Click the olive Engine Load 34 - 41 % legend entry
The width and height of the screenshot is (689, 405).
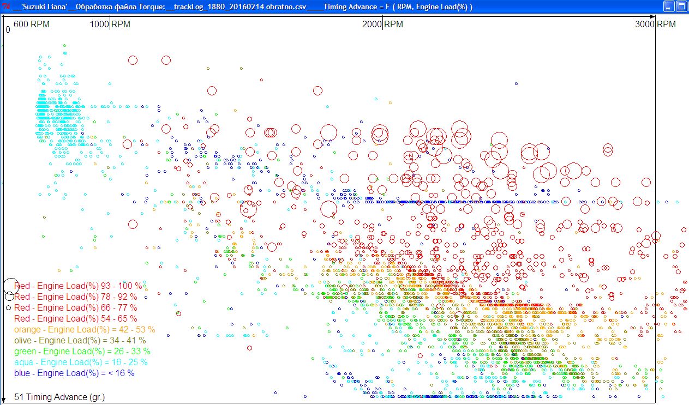coord(80,340)
